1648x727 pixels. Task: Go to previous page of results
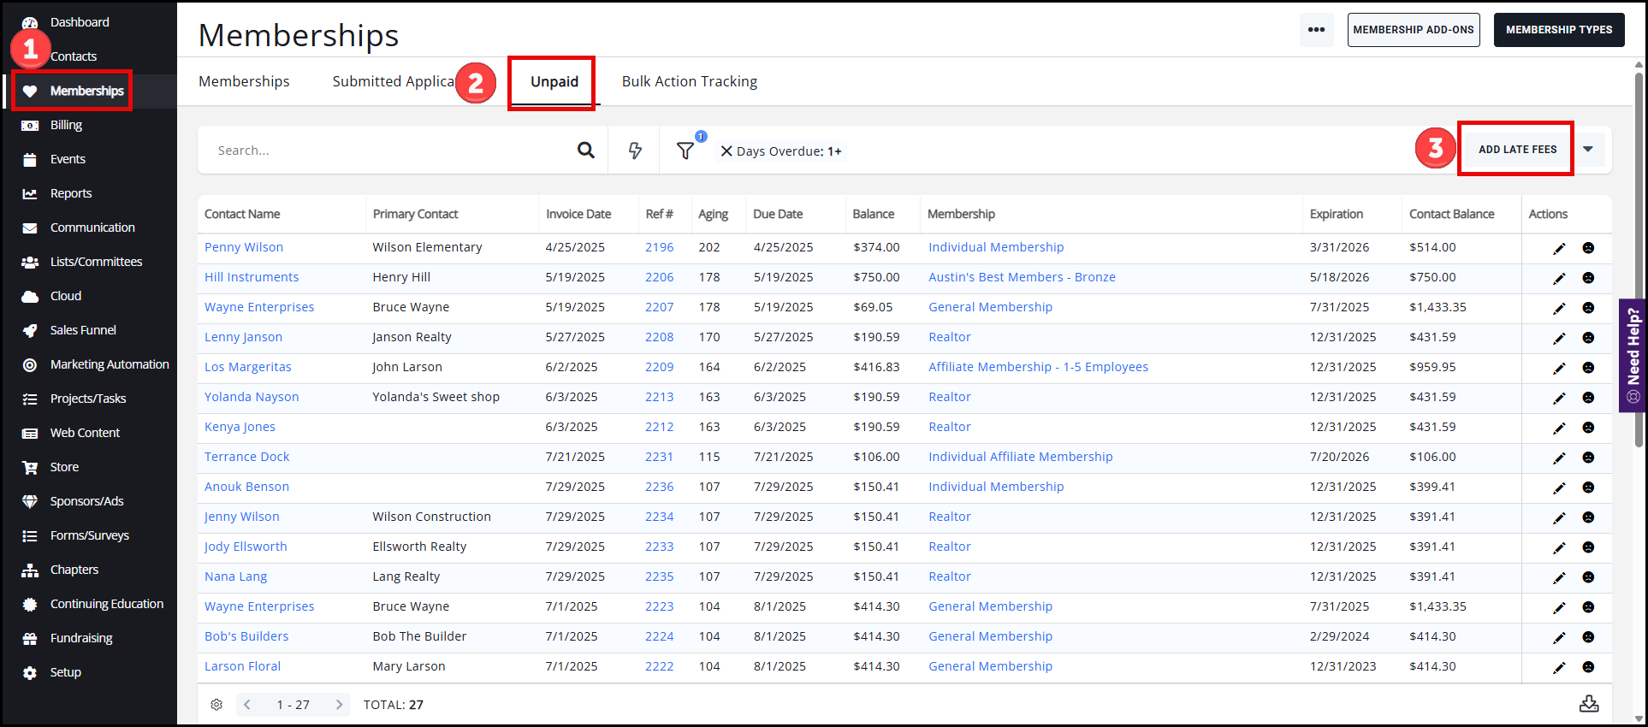[x=247, y=705]
